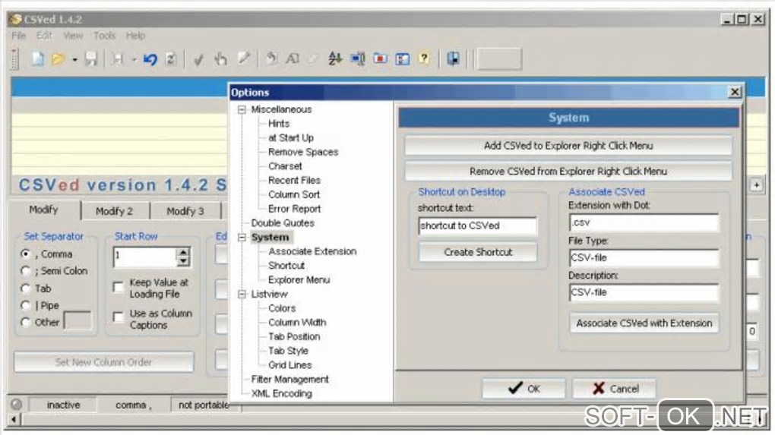Decrease Start Row with down arrow
The image size is (775, 435).
click(183, 261)
